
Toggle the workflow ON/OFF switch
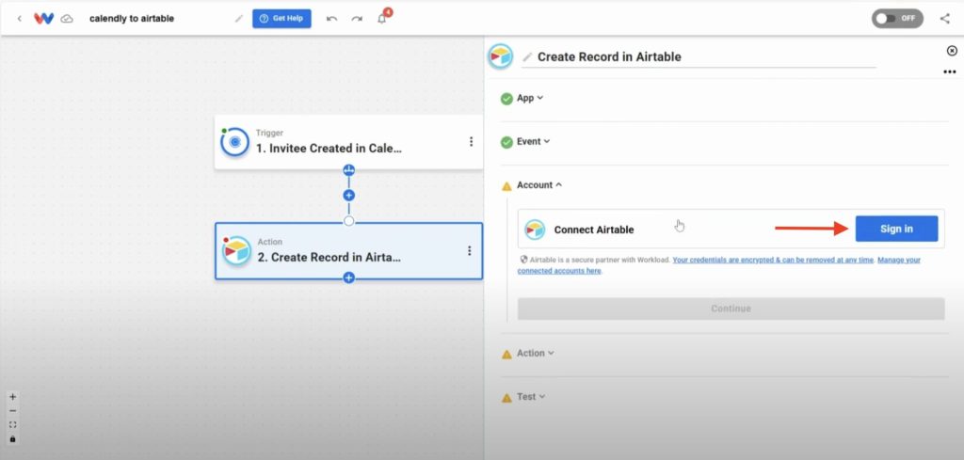[897, 19]
